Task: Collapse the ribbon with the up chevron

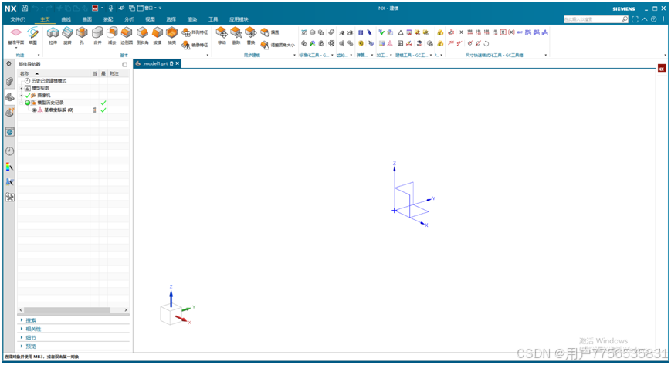Action: (645, 19)
